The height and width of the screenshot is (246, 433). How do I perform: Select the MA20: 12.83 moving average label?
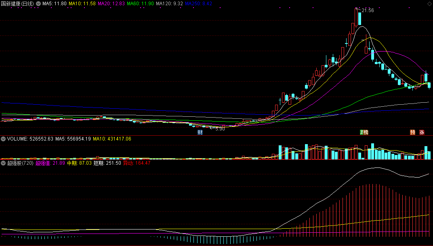point(111,4)
